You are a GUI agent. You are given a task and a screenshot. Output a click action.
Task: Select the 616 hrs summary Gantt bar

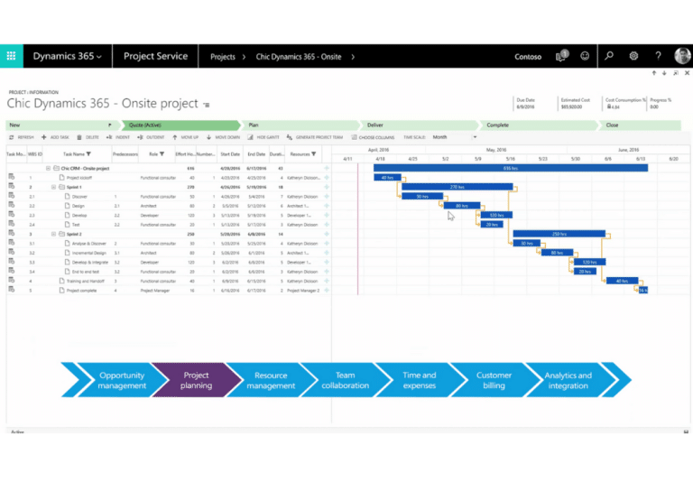click(511, 168)
